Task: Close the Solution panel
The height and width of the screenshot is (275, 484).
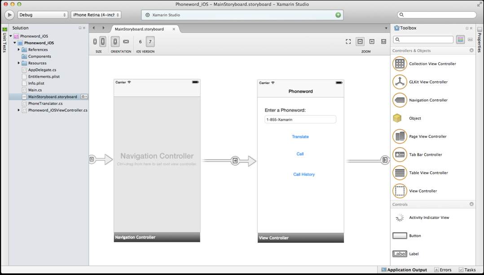Action: pyautogui.click(x=84, y=28)
